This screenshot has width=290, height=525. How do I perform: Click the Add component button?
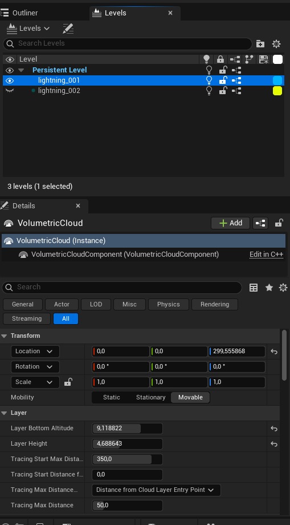[x=230, y=223]
